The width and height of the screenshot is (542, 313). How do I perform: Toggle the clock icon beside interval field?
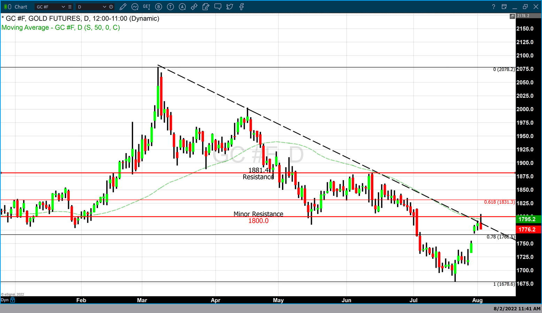coord(111,7)
